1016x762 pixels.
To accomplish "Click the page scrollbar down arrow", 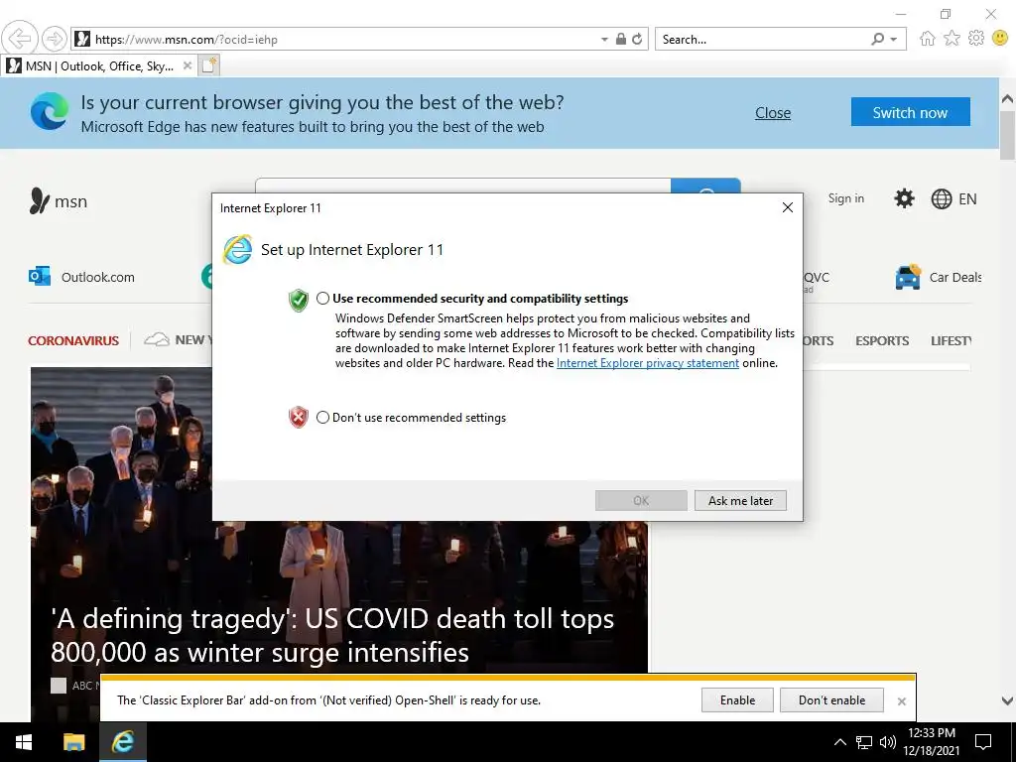I will 1007,700.
